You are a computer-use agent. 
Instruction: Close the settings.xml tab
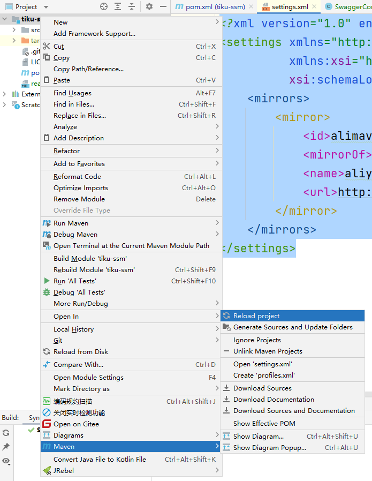coord(314,6)
